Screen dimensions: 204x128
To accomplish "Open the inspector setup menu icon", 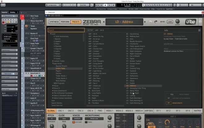I will tap(18, 12).
